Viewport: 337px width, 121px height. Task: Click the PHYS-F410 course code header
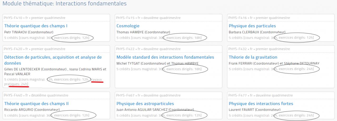click(x=34, y=18)
